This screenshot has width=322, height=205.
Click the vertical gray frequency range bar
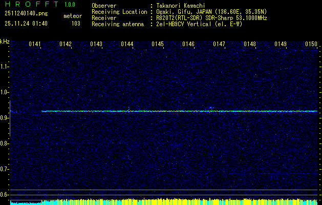pyautogui.click(x=10, y=118)
